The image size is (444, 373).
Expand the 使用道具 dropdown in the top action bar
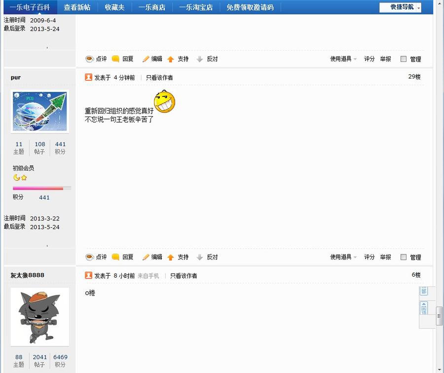click(342, 59)
